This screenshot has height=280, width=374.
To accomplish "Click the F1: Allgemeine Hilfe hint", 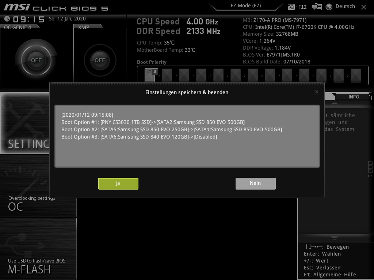I will tap(330, 275).
